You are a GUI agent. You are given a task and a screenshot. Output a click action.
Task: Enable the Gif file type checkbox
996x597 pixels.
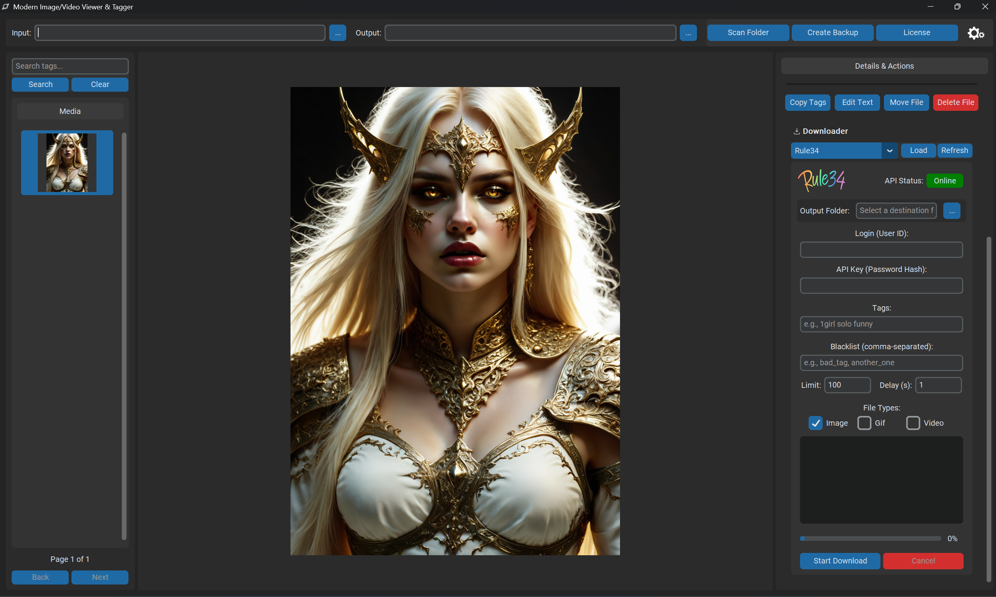(x=864, y=423)
